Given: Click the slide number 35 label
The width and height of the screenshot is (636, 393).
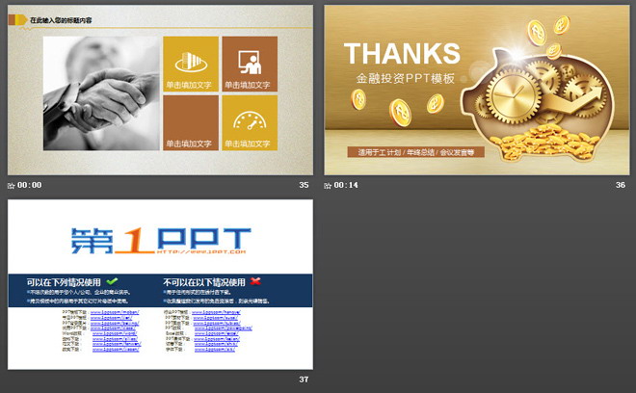Looking at the screenshot, I should 304,185.
